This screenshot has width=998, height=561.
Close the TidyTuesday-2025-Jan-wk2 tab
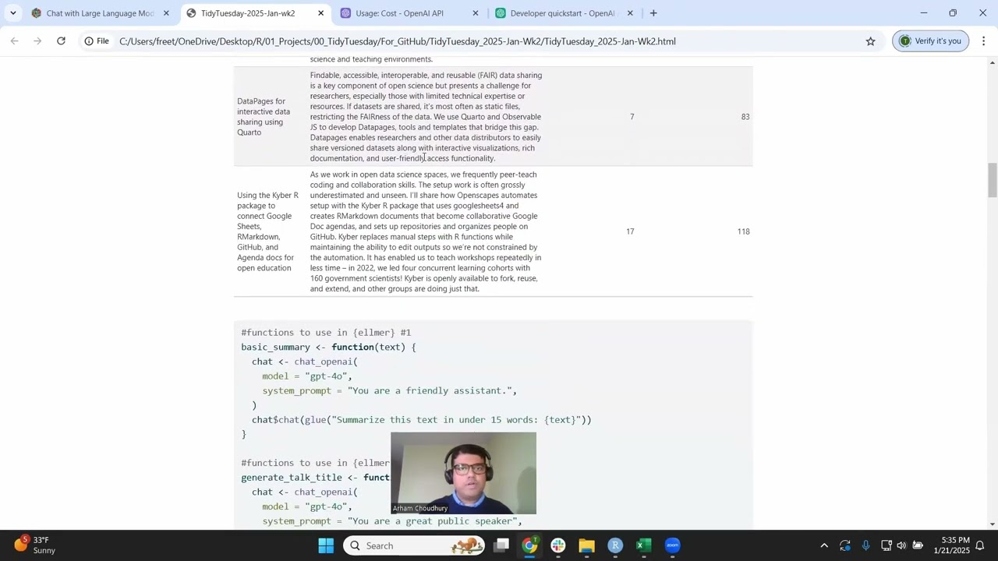[320, 13]
